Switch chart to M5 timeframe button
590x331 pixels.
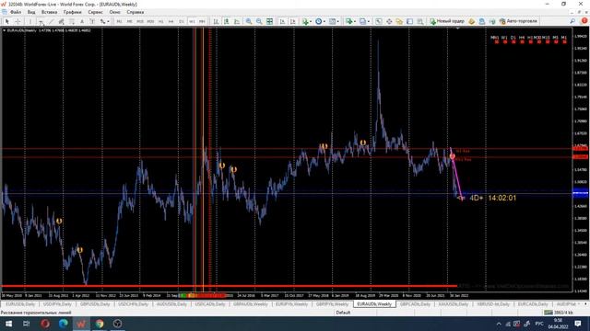click(129, 21)
